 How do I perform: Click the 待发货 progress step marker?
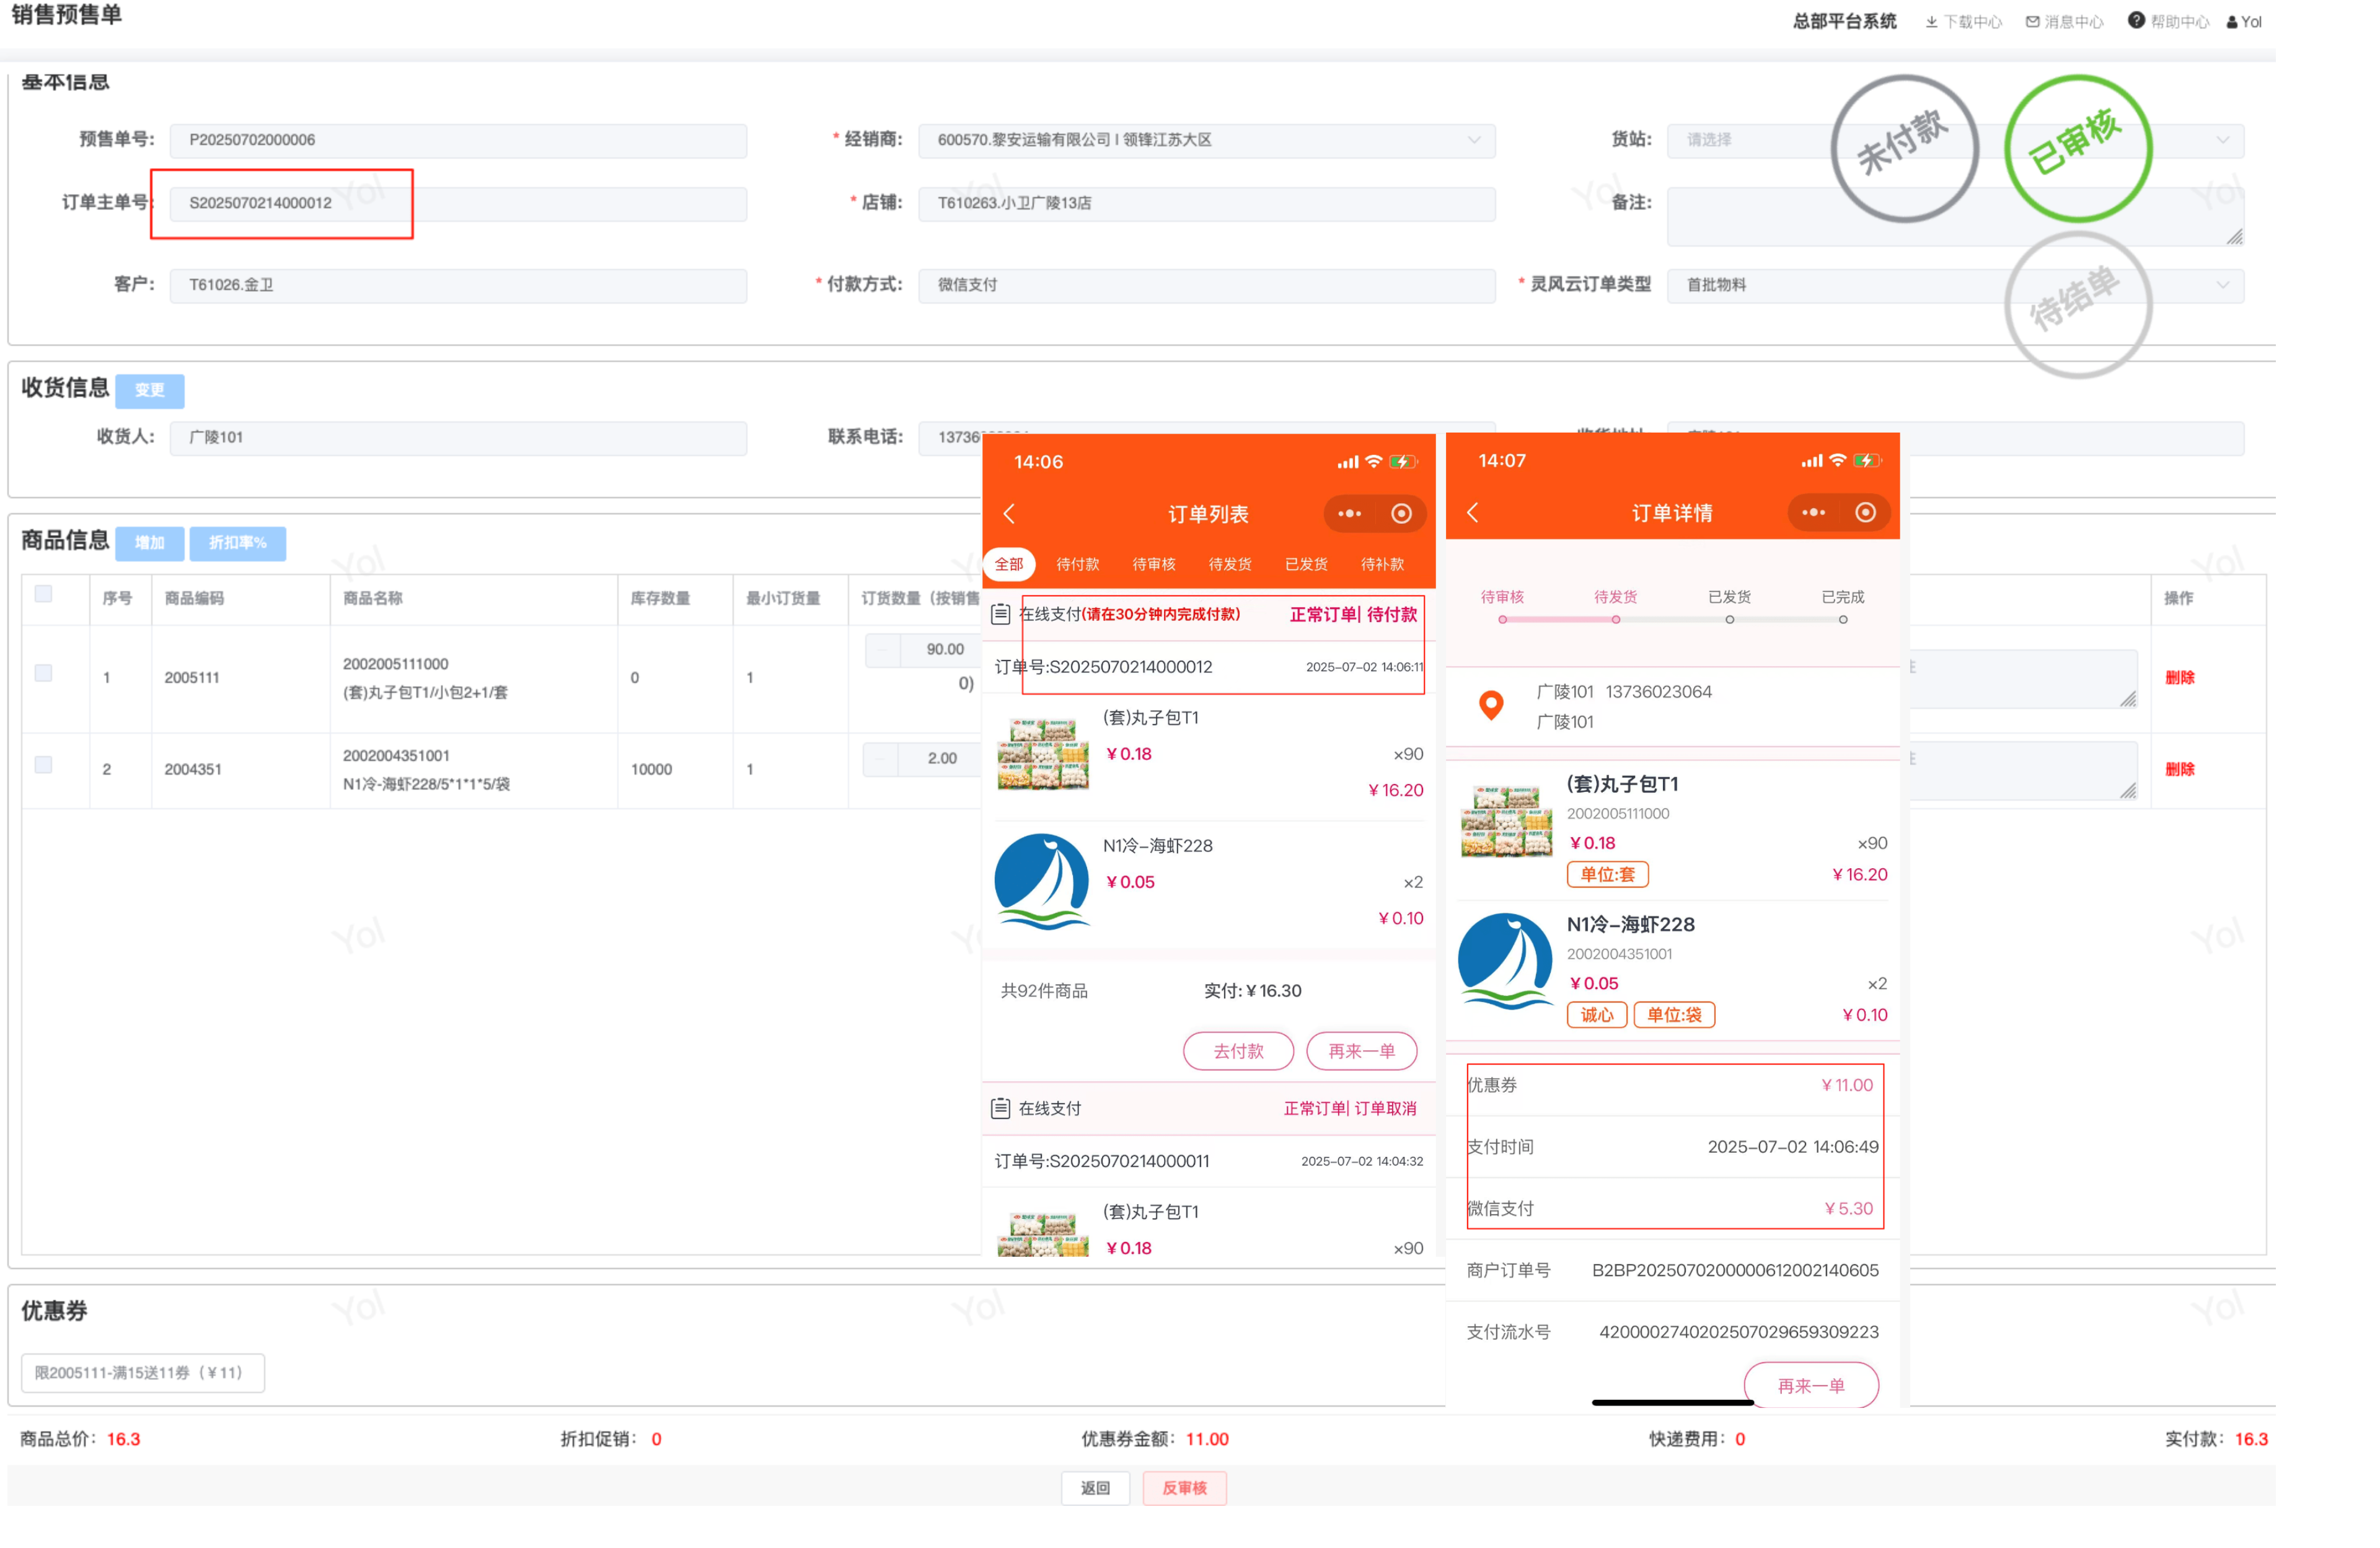tap(1615, 620)
